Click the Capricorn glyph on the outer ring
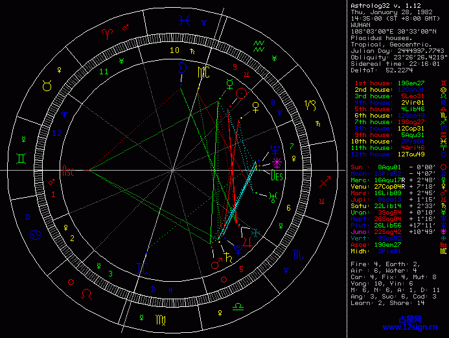449x338 pixels. point(312,103)
